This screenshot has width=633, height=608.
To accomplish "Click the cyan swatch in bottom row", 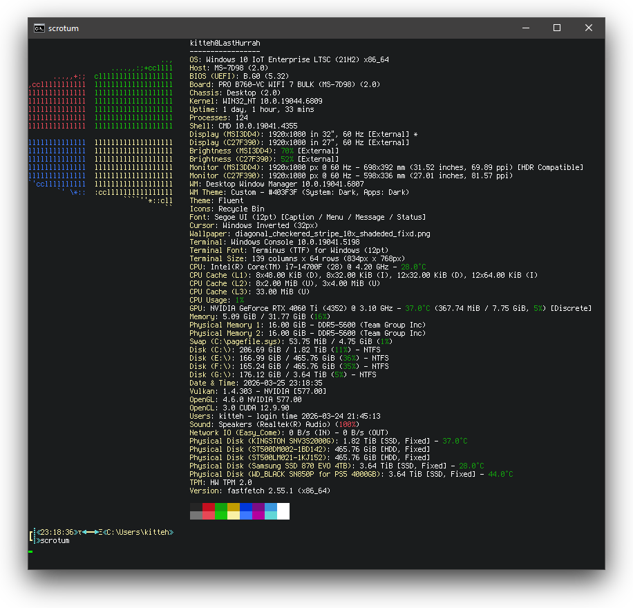I will tap(271, 515).
